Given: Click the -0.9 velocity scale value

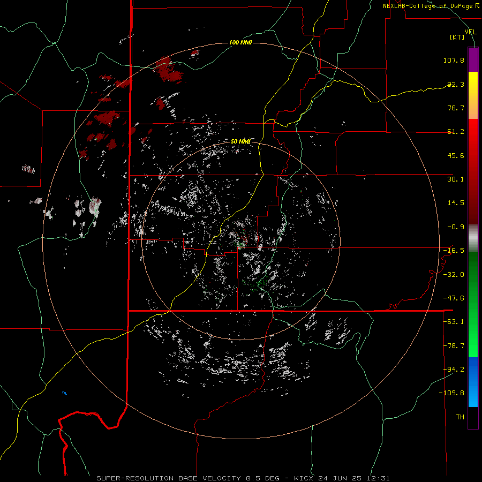Looking at the screenshot, I should (x=456, y=227).
